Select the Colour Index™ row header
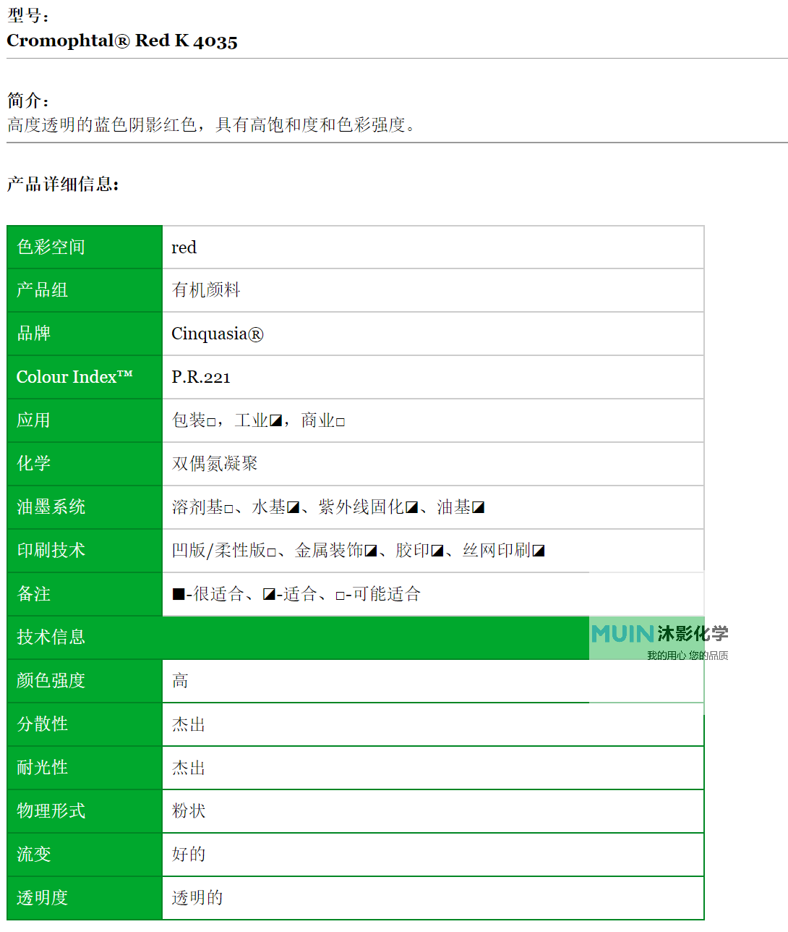 click(x=75, y=377)
